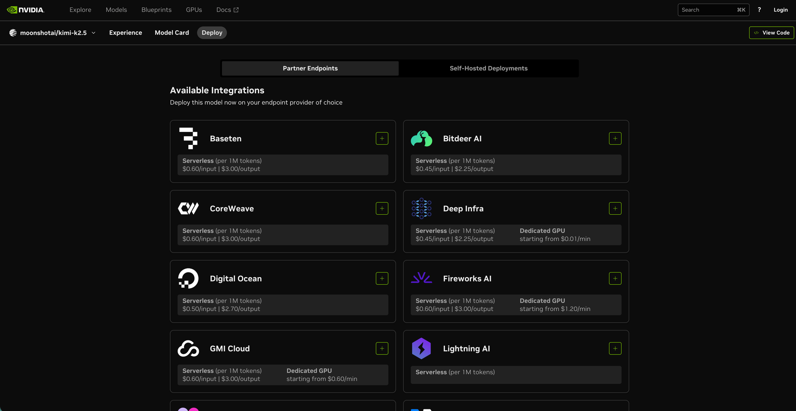The image size is (796, 411).
Task: Click the Digital Ocean logo
Action: pyautogui.click(x=189, y=278)
